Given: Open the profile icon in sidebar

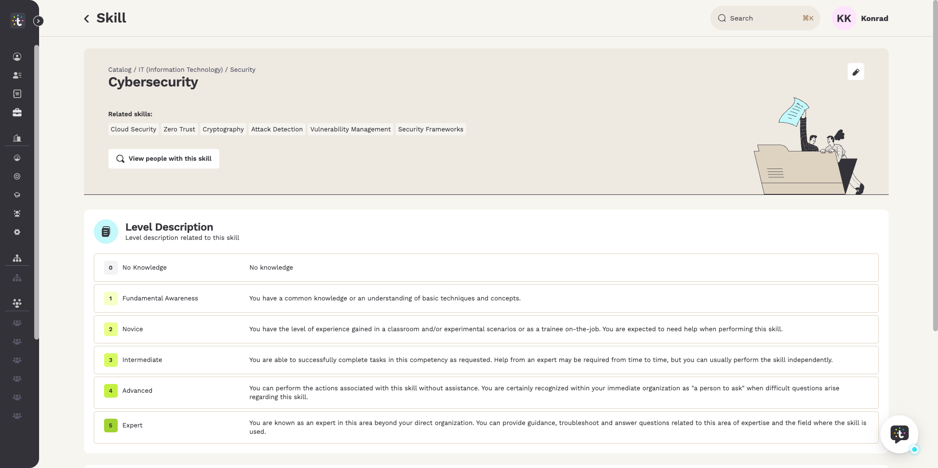Looking at the screenshot, I should (17, 57).
